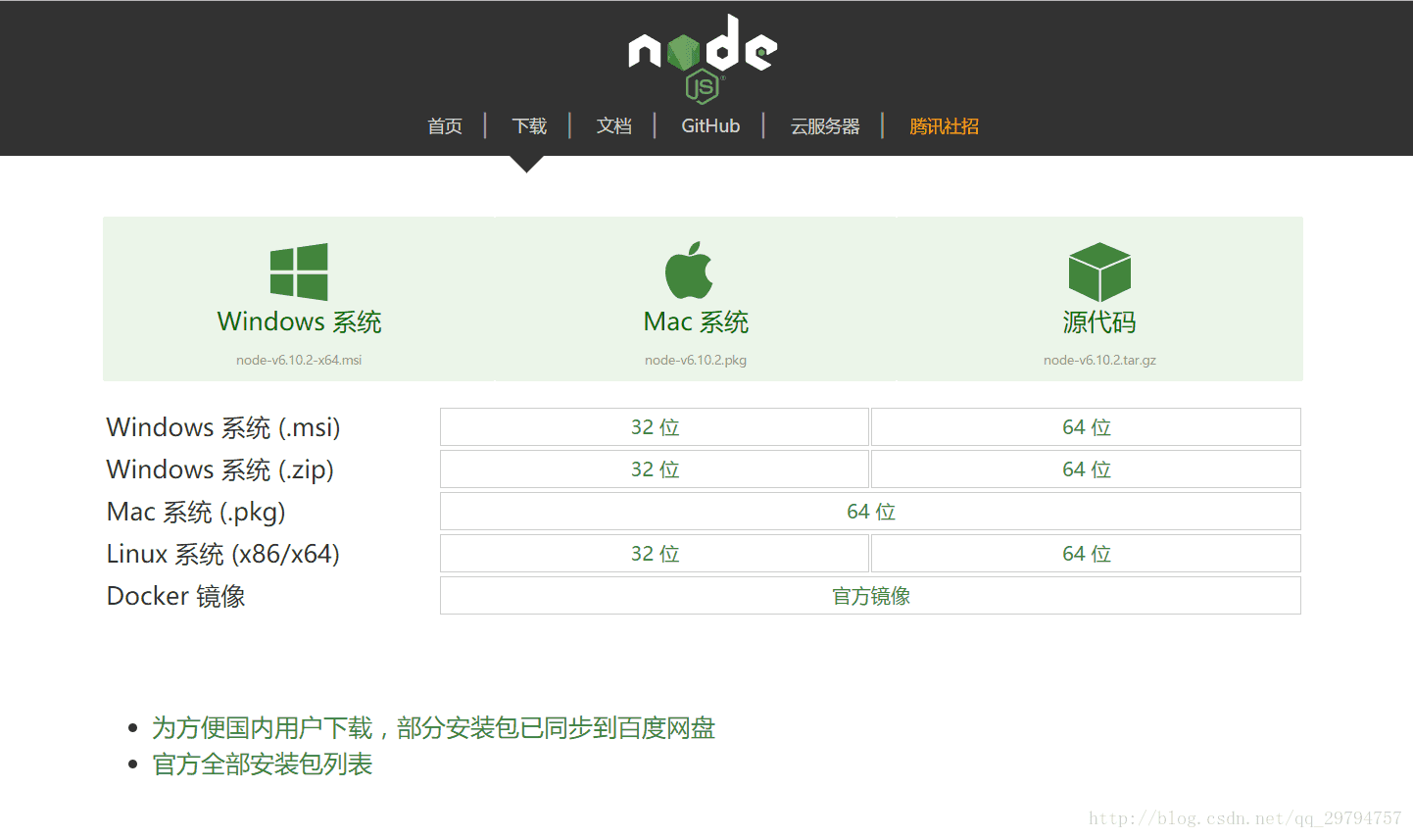The height and width of the screenshot is (838, 1413).
Task: Choose 64 位 for Linux x86/x64
Action: point(1086,554)
